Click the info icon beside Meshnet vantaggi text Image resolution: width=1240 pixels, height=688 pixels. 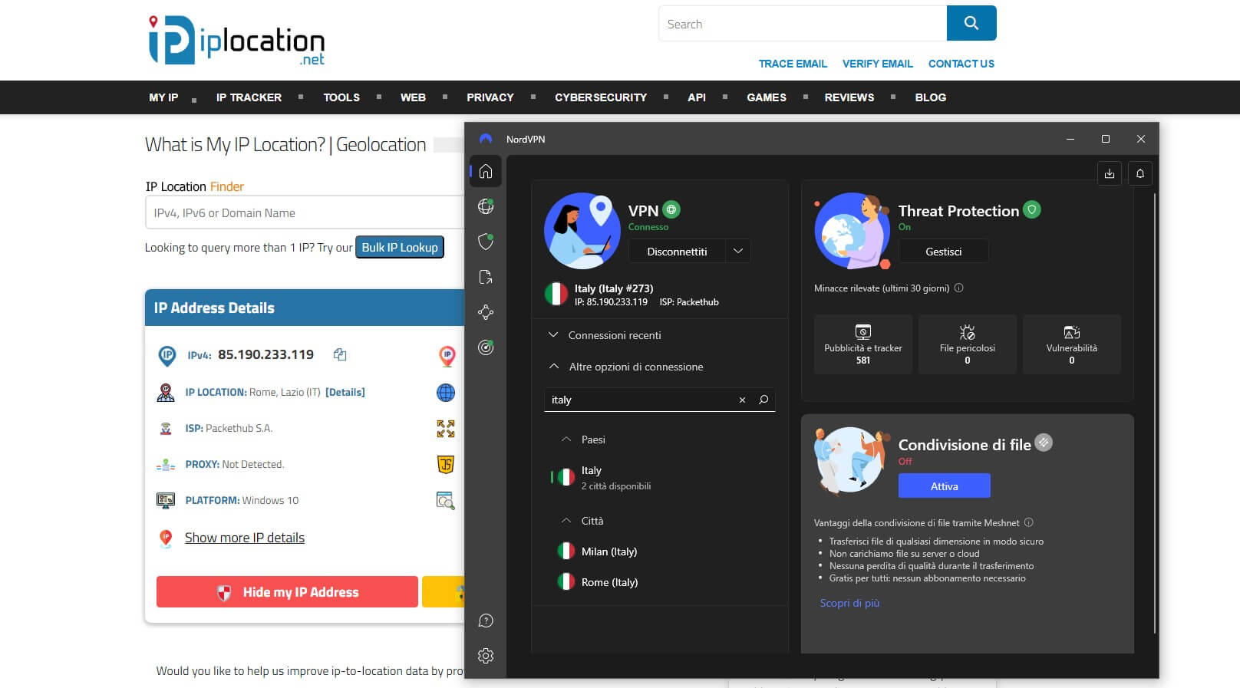point(1029,522)
